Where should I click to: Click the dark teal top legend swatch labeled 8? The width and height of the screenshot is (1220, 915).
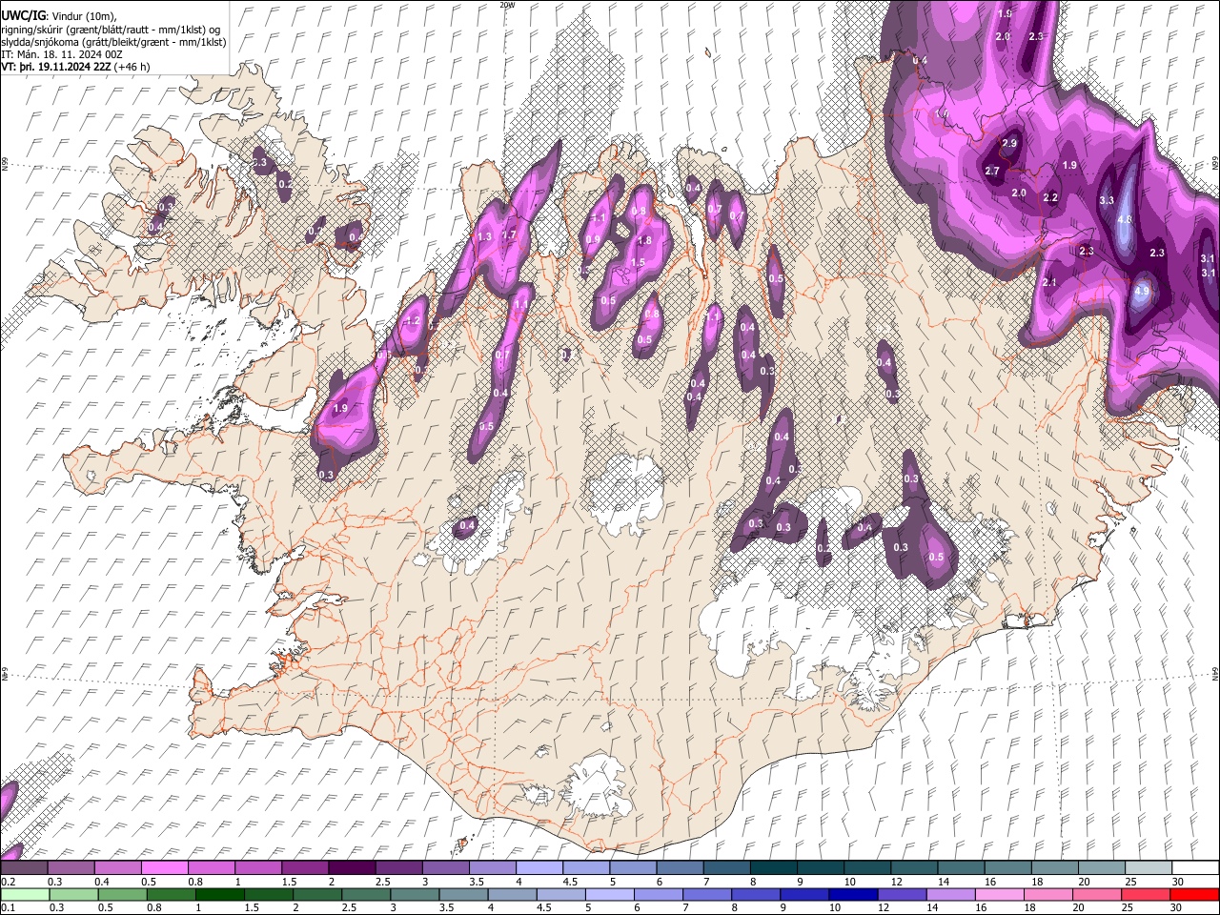774,867
